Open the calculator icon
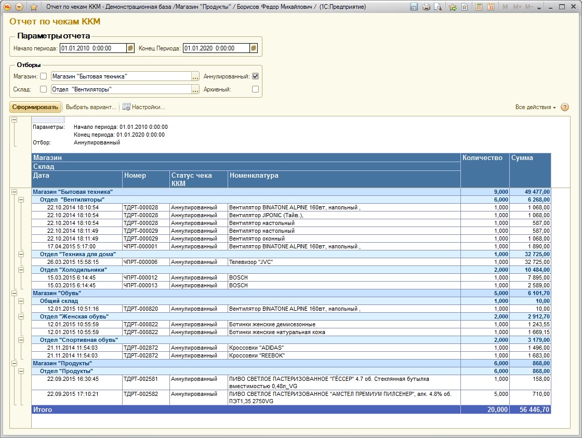Viewport: 582px width, 438px height. [x=479, y=7]
